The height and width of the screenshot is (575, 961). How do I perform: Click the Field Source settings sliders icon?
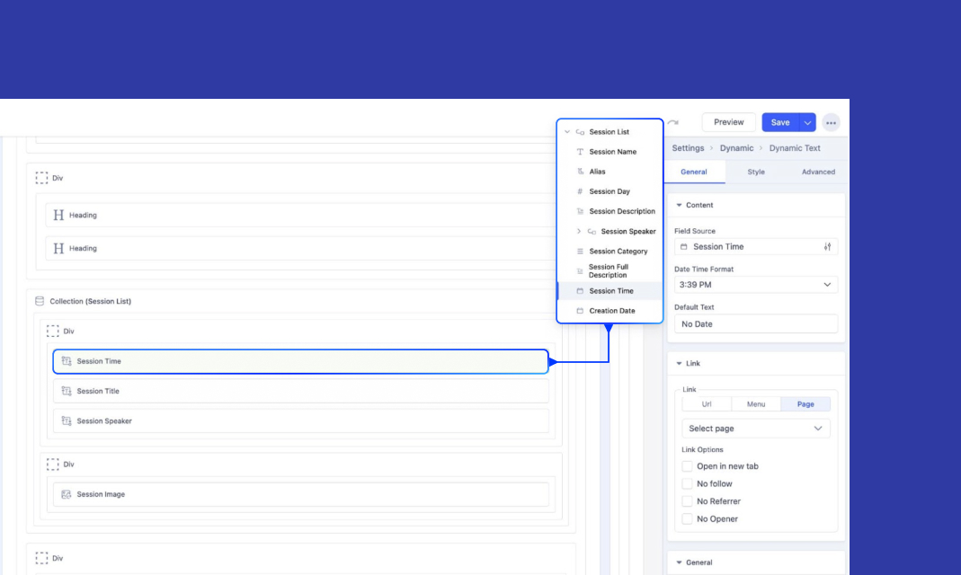(x=827, y=247)
